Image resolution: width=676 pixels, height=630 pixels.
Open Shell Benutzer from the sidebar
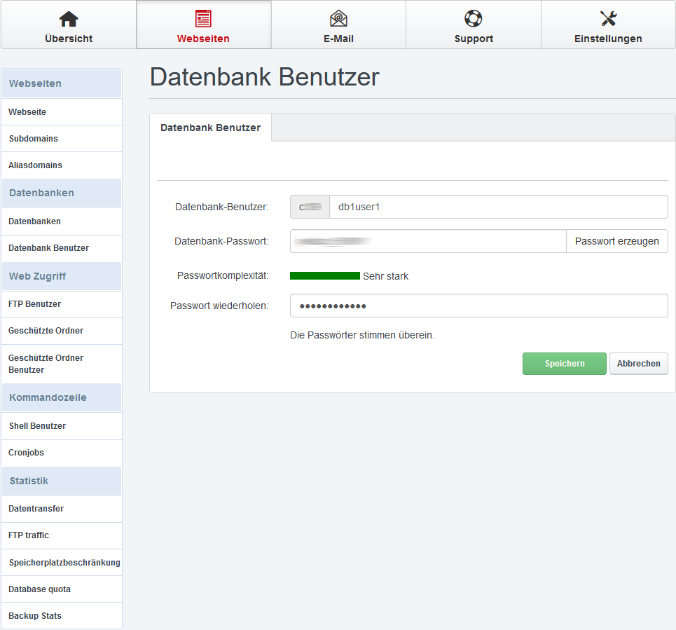[37, 426]
